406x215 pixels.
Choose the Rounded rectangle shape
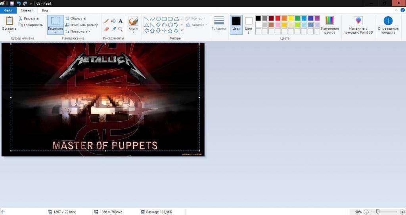coord(170,19)
